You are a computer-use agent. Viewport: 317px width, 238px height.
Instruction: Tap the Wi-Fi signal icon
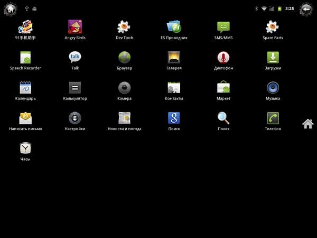[x=264, y=8]
